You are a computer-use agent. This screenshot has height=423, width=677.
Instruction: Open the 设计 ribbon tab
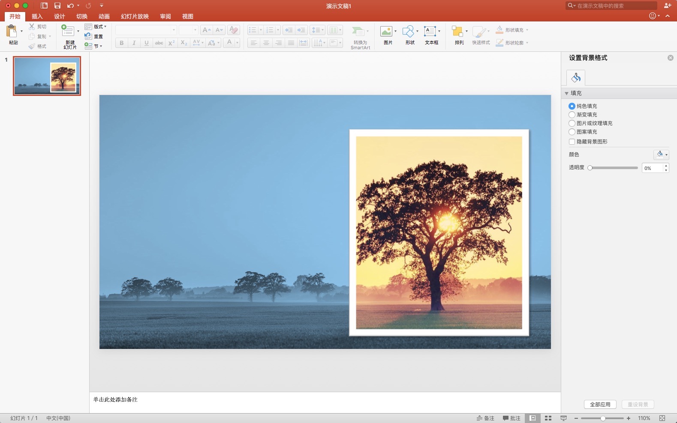point(60,16)
